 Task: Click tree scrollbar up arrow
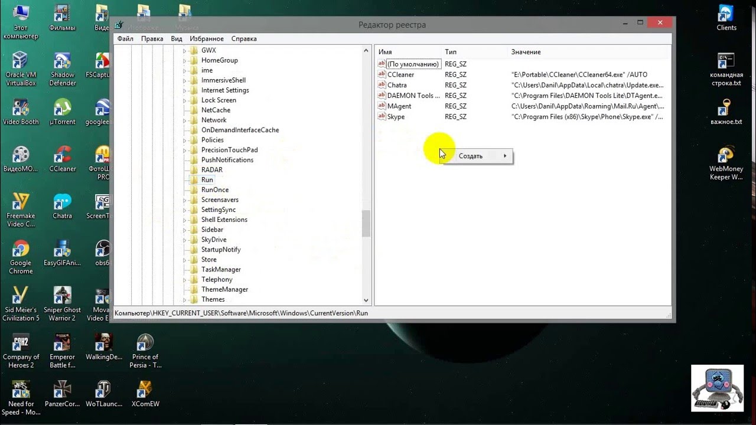[366, 51]
